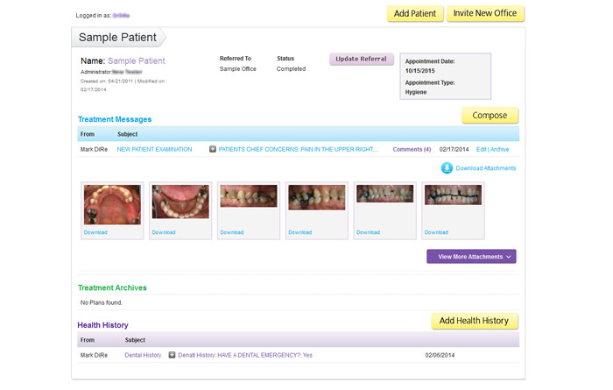
Task: Expand the treatment message plus icon
Action: (x=213, y=150)
